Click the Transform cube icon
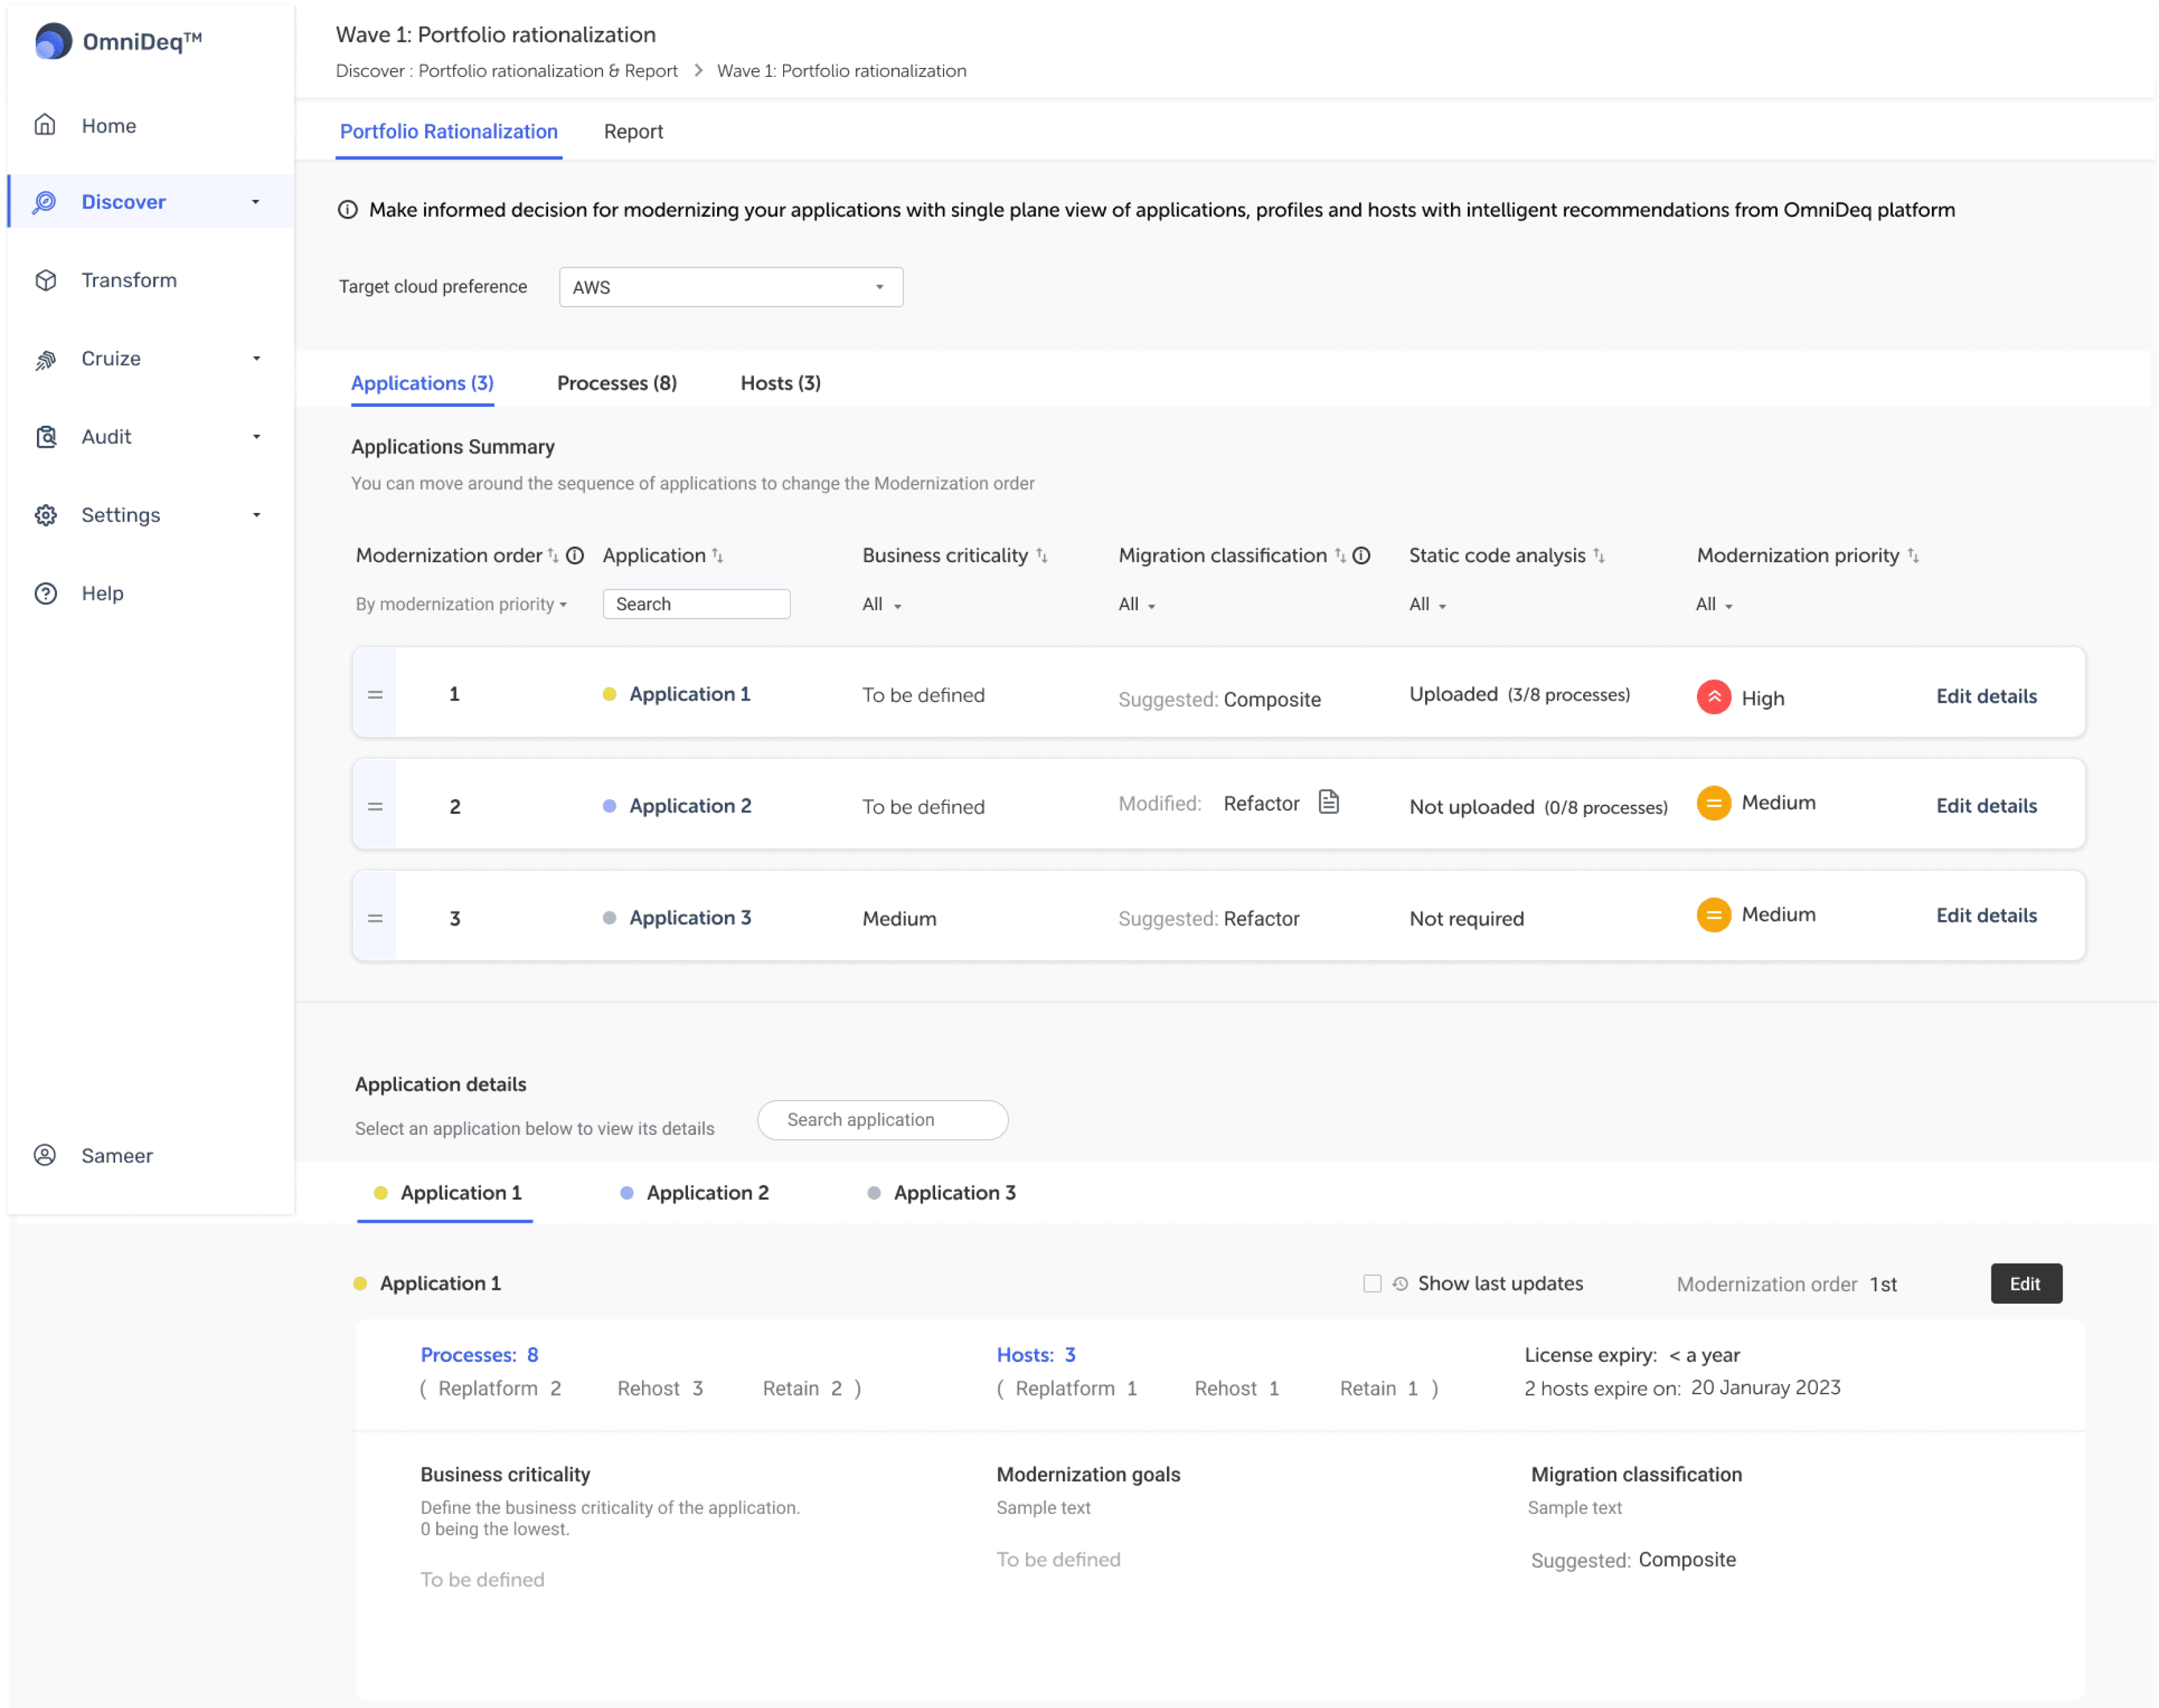This screenshot has width=2159, height=1708. pos(45,280)
